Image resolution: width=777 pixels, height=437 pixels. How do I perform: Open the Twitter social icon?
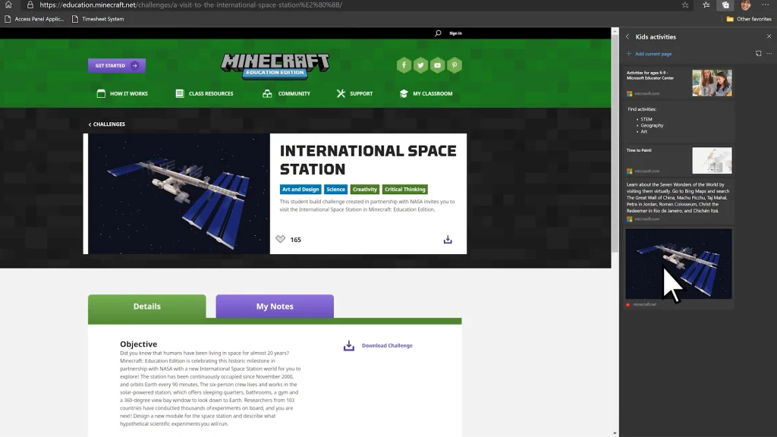[420, 65]
